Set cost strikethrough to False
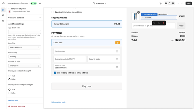This screenshot has height=109, width=194. (x=9, y=79)
